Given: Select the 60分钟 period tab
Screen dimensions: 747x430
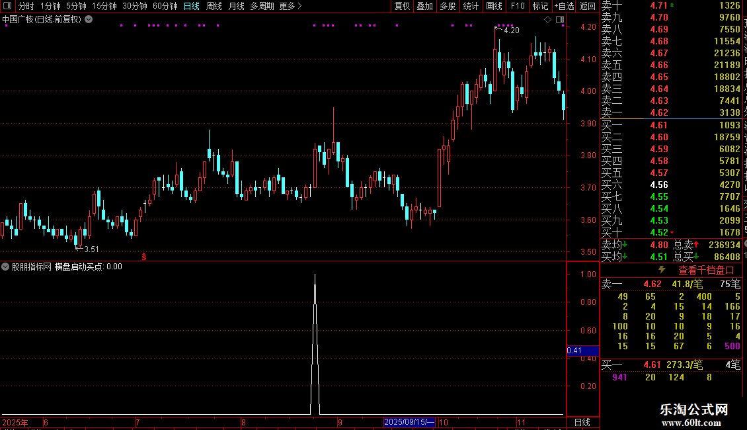Looking at the screenshot, I should click(165, 6).
